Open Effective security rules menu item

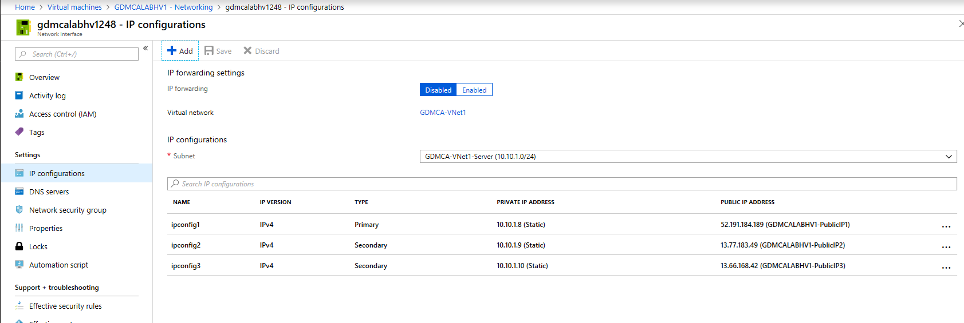[x=65, y=306]
